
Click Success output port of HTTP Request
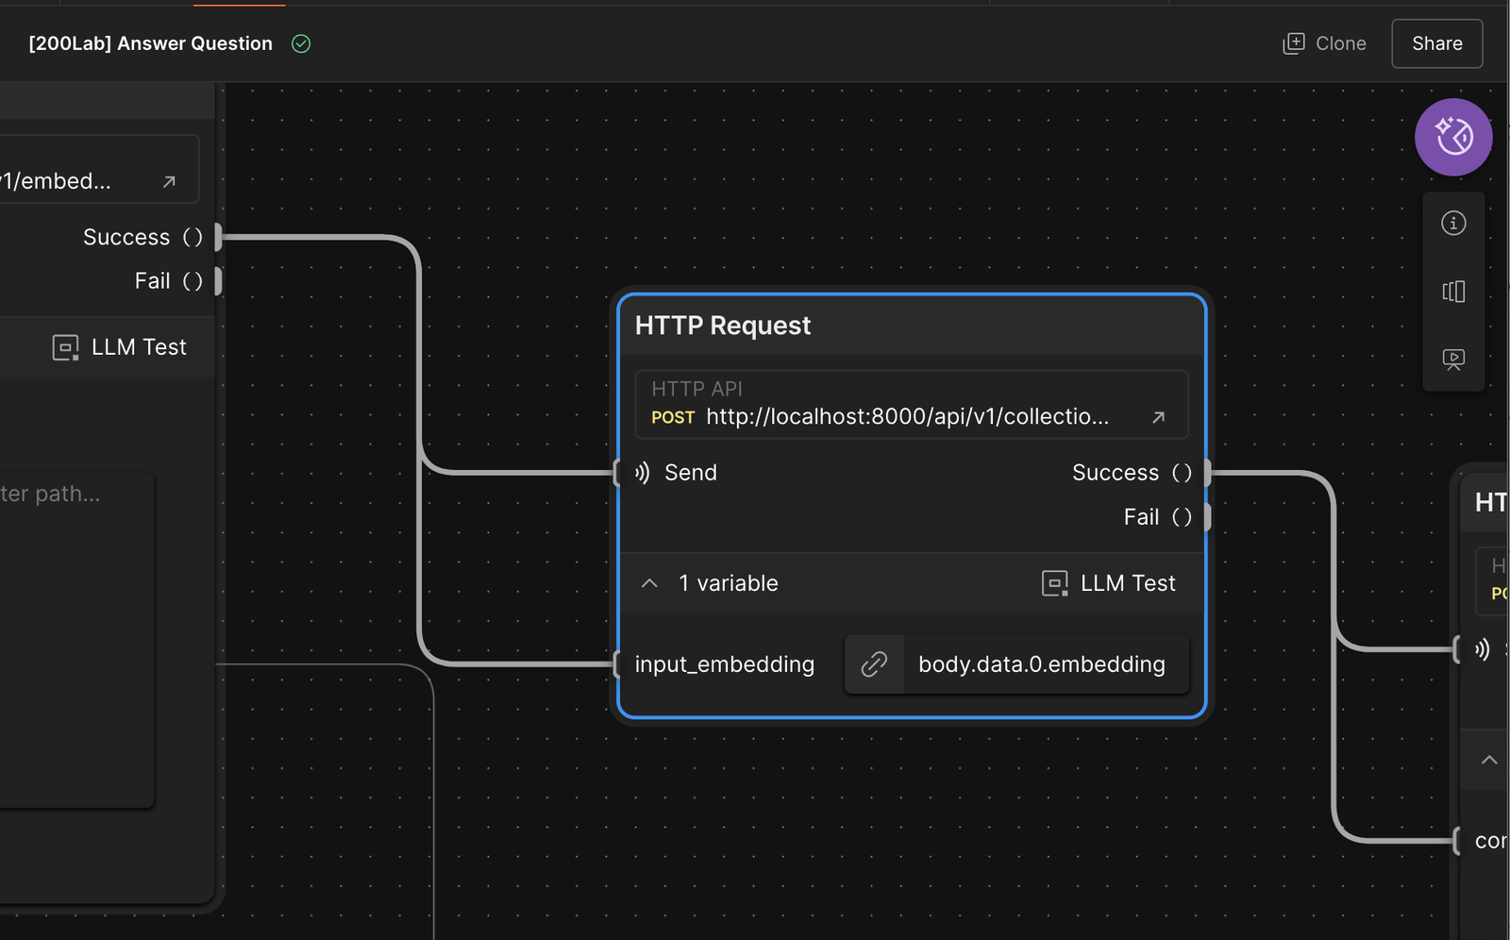pos(1206,473)
